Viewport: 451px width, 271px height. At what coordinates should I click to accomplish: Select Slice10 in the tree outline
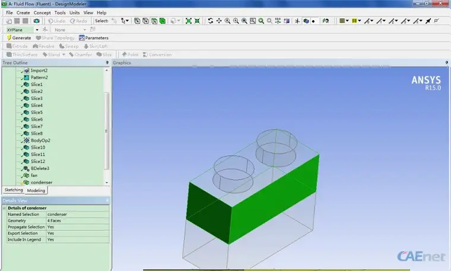click(x=38, y=148)
